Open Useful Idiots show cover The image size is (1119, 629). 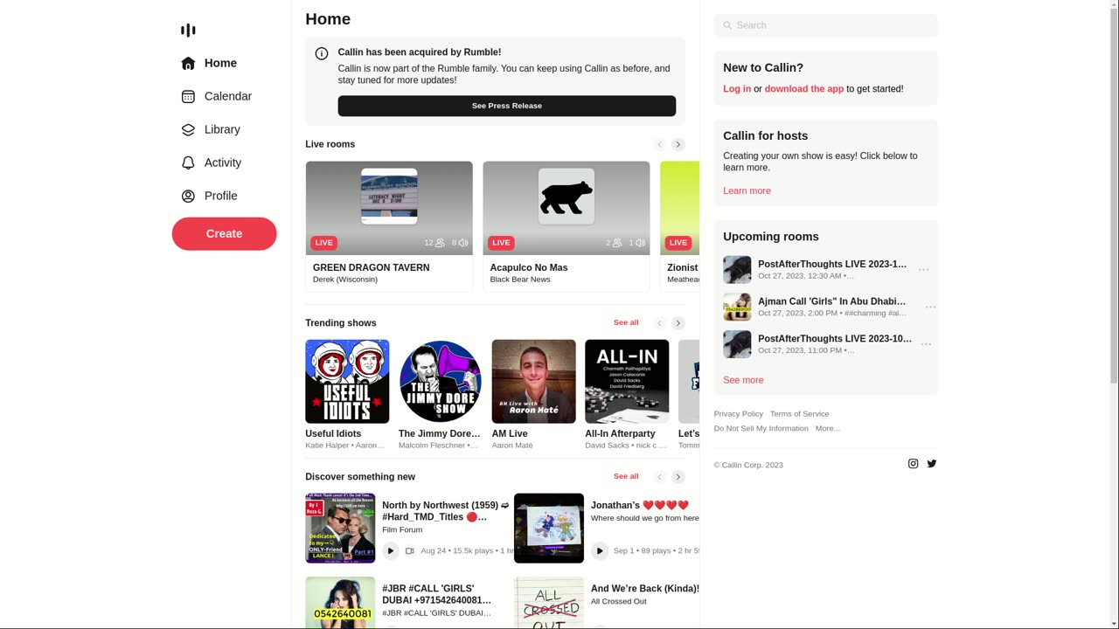point(347,382)
